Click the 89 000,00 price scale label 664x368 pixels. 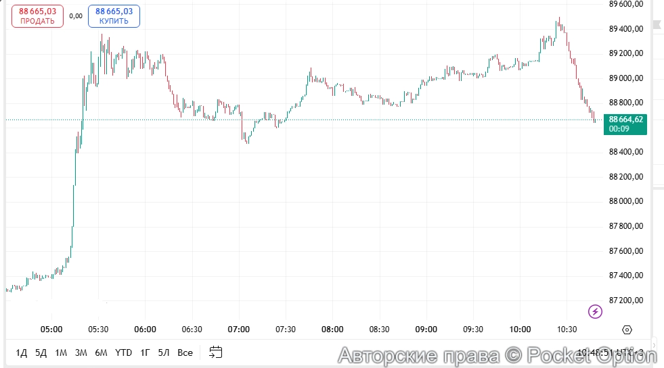click(x=625, y=78)
